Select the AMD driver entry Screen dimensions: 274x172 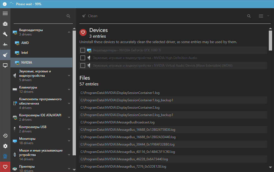pos(25,43)
